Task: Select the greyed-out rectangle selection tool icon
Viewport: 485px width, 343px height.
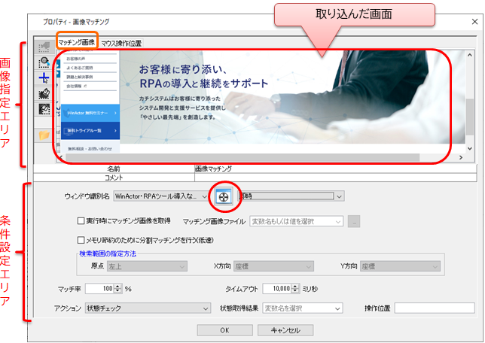Action: (x=44, y=47)
